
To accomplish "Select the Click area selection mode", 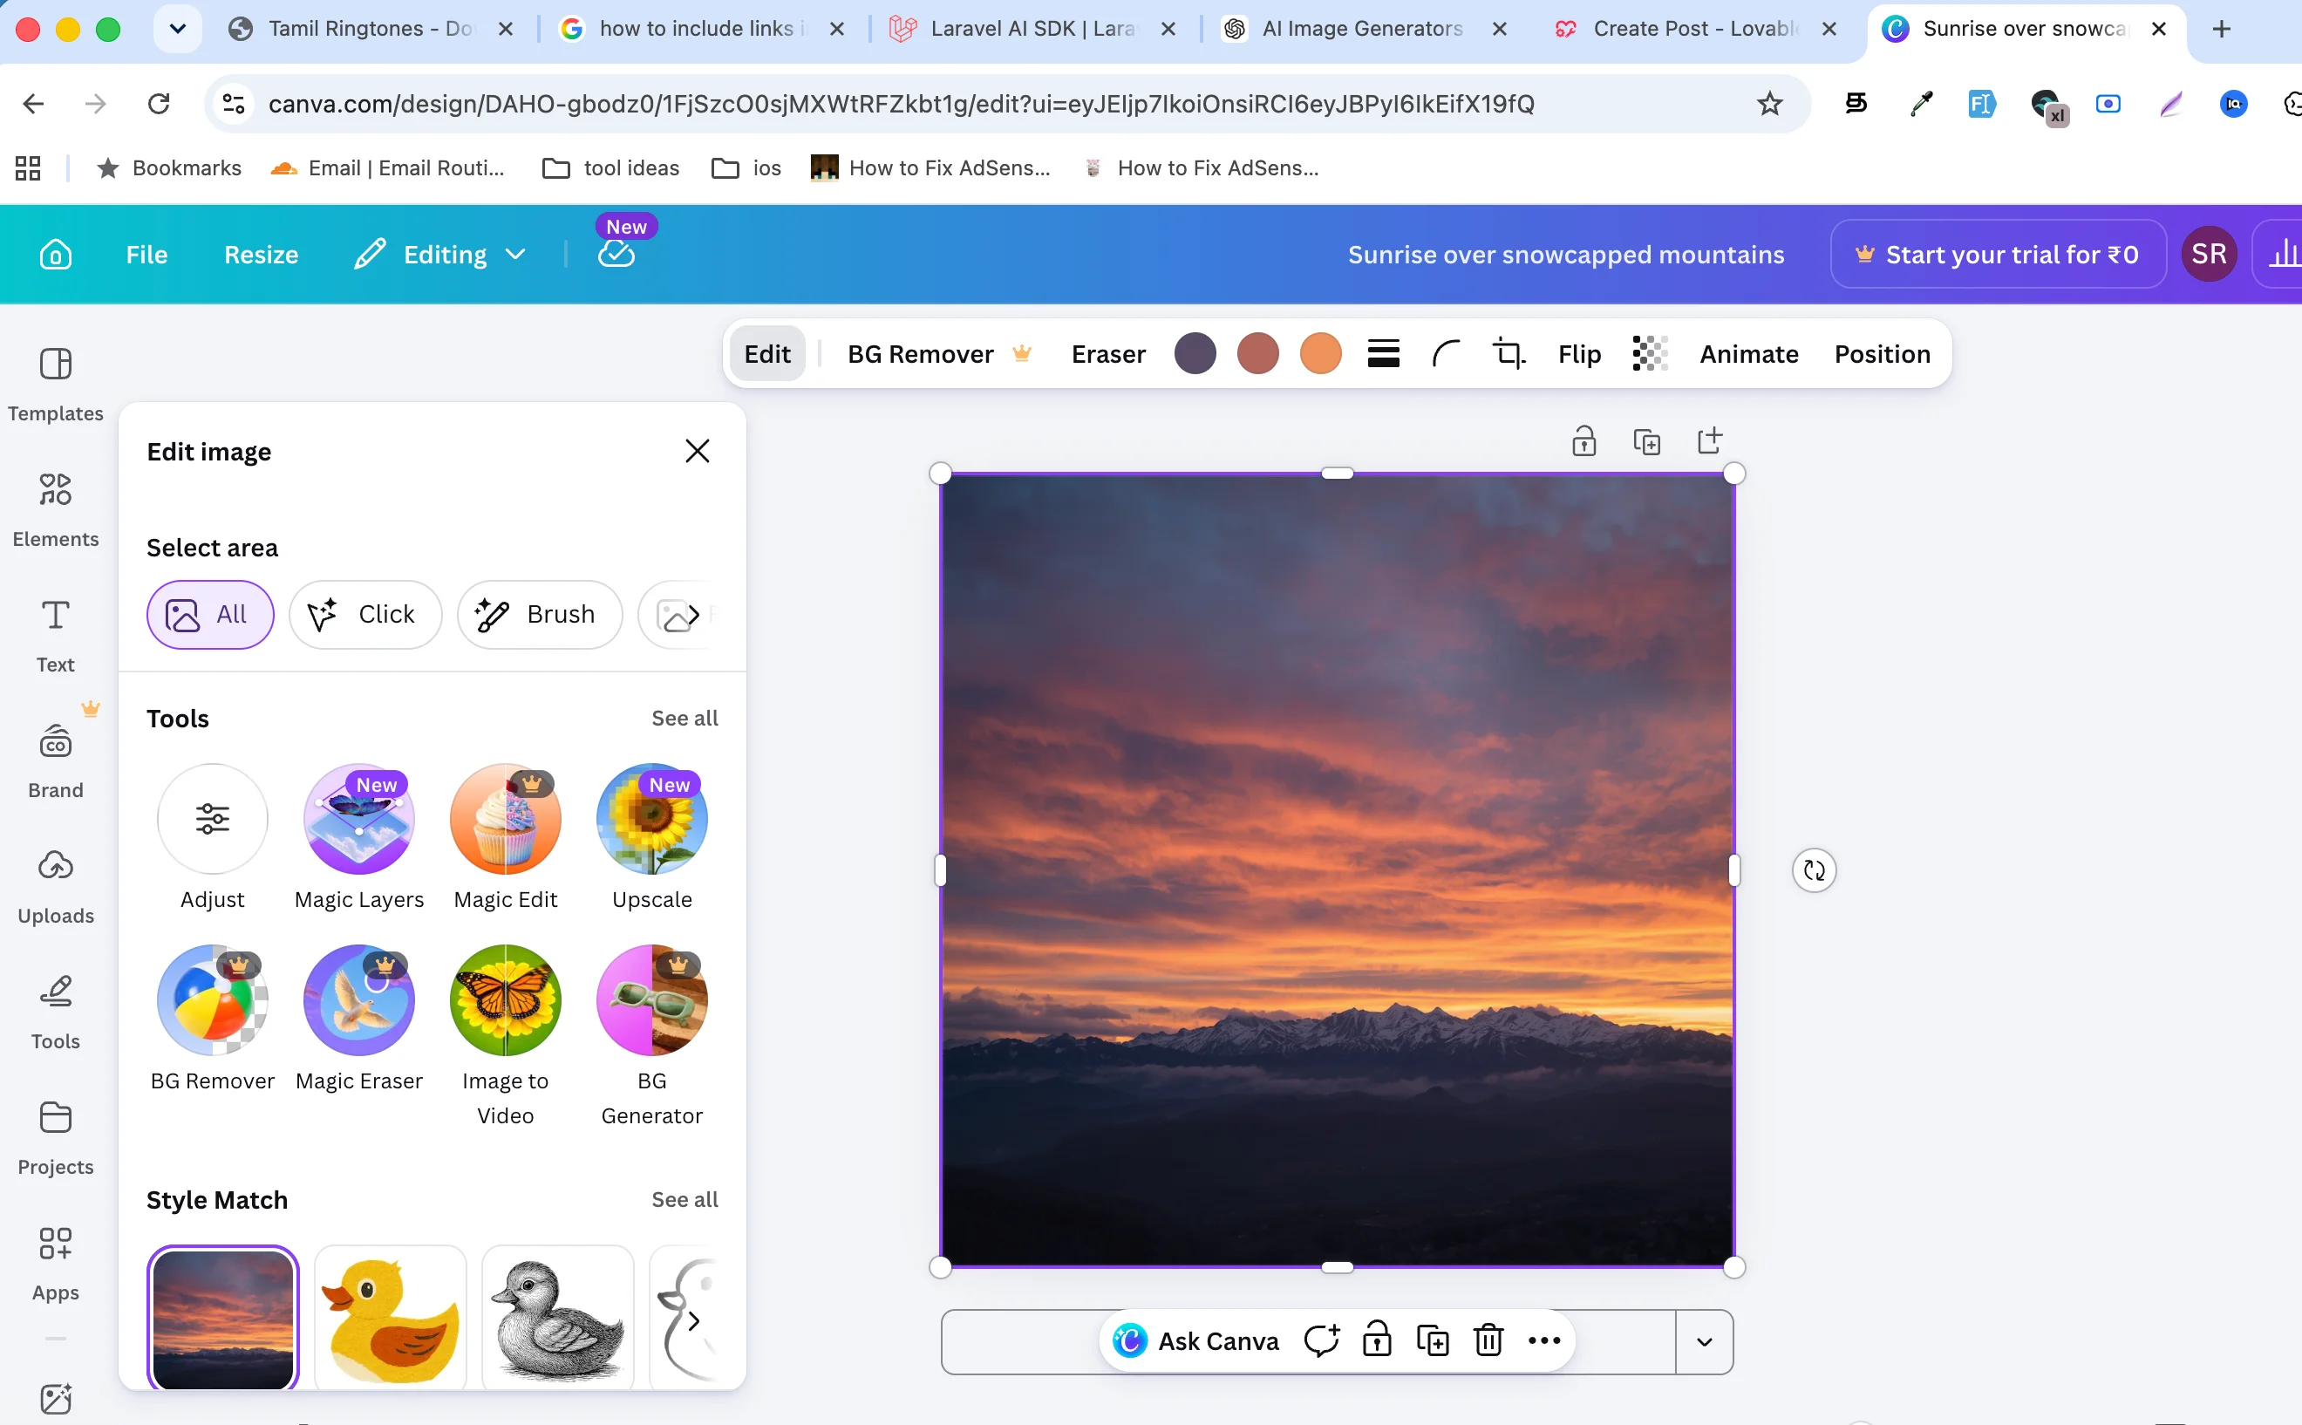I will pos(364,615).
